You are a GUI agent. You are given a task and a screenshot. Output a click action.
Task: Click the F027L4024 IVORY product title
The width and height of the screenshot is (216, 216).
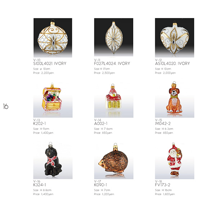point(112,63)
